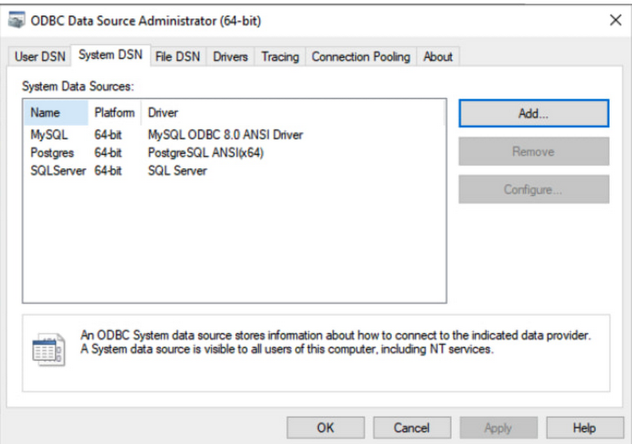Click the Platform column header
Viewport: 632px width, 444px height.
(x=114, y=113)
